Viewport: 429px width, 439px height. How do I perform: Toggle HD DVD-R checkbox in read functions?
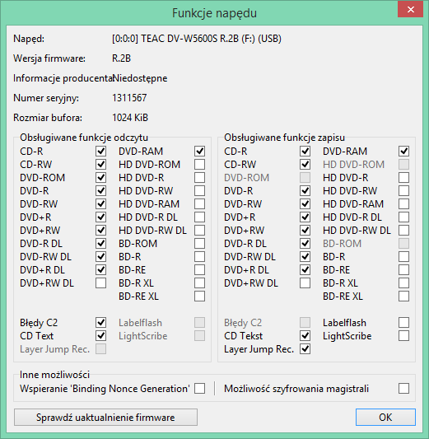tap(199, 178)
